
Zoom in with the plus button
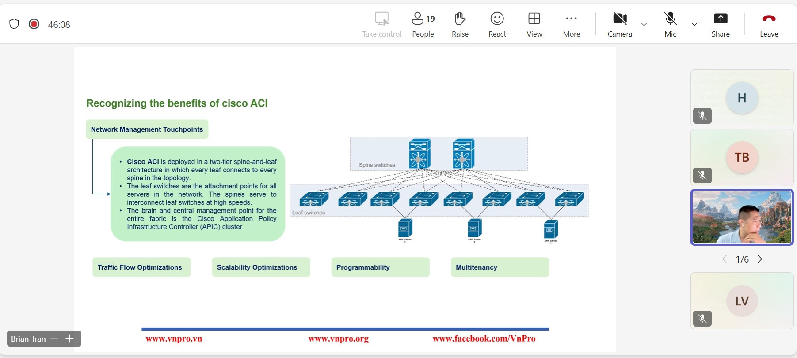(69, 339)
